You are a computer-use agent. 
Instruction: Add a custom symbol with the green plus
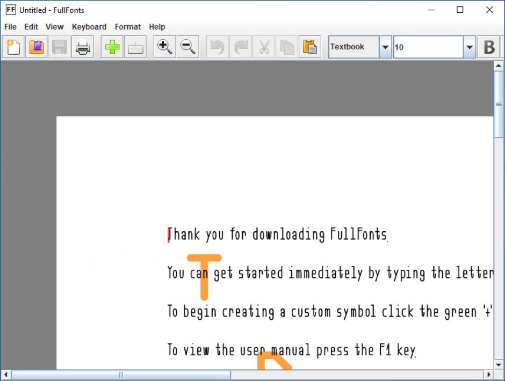tap(112, 47)
